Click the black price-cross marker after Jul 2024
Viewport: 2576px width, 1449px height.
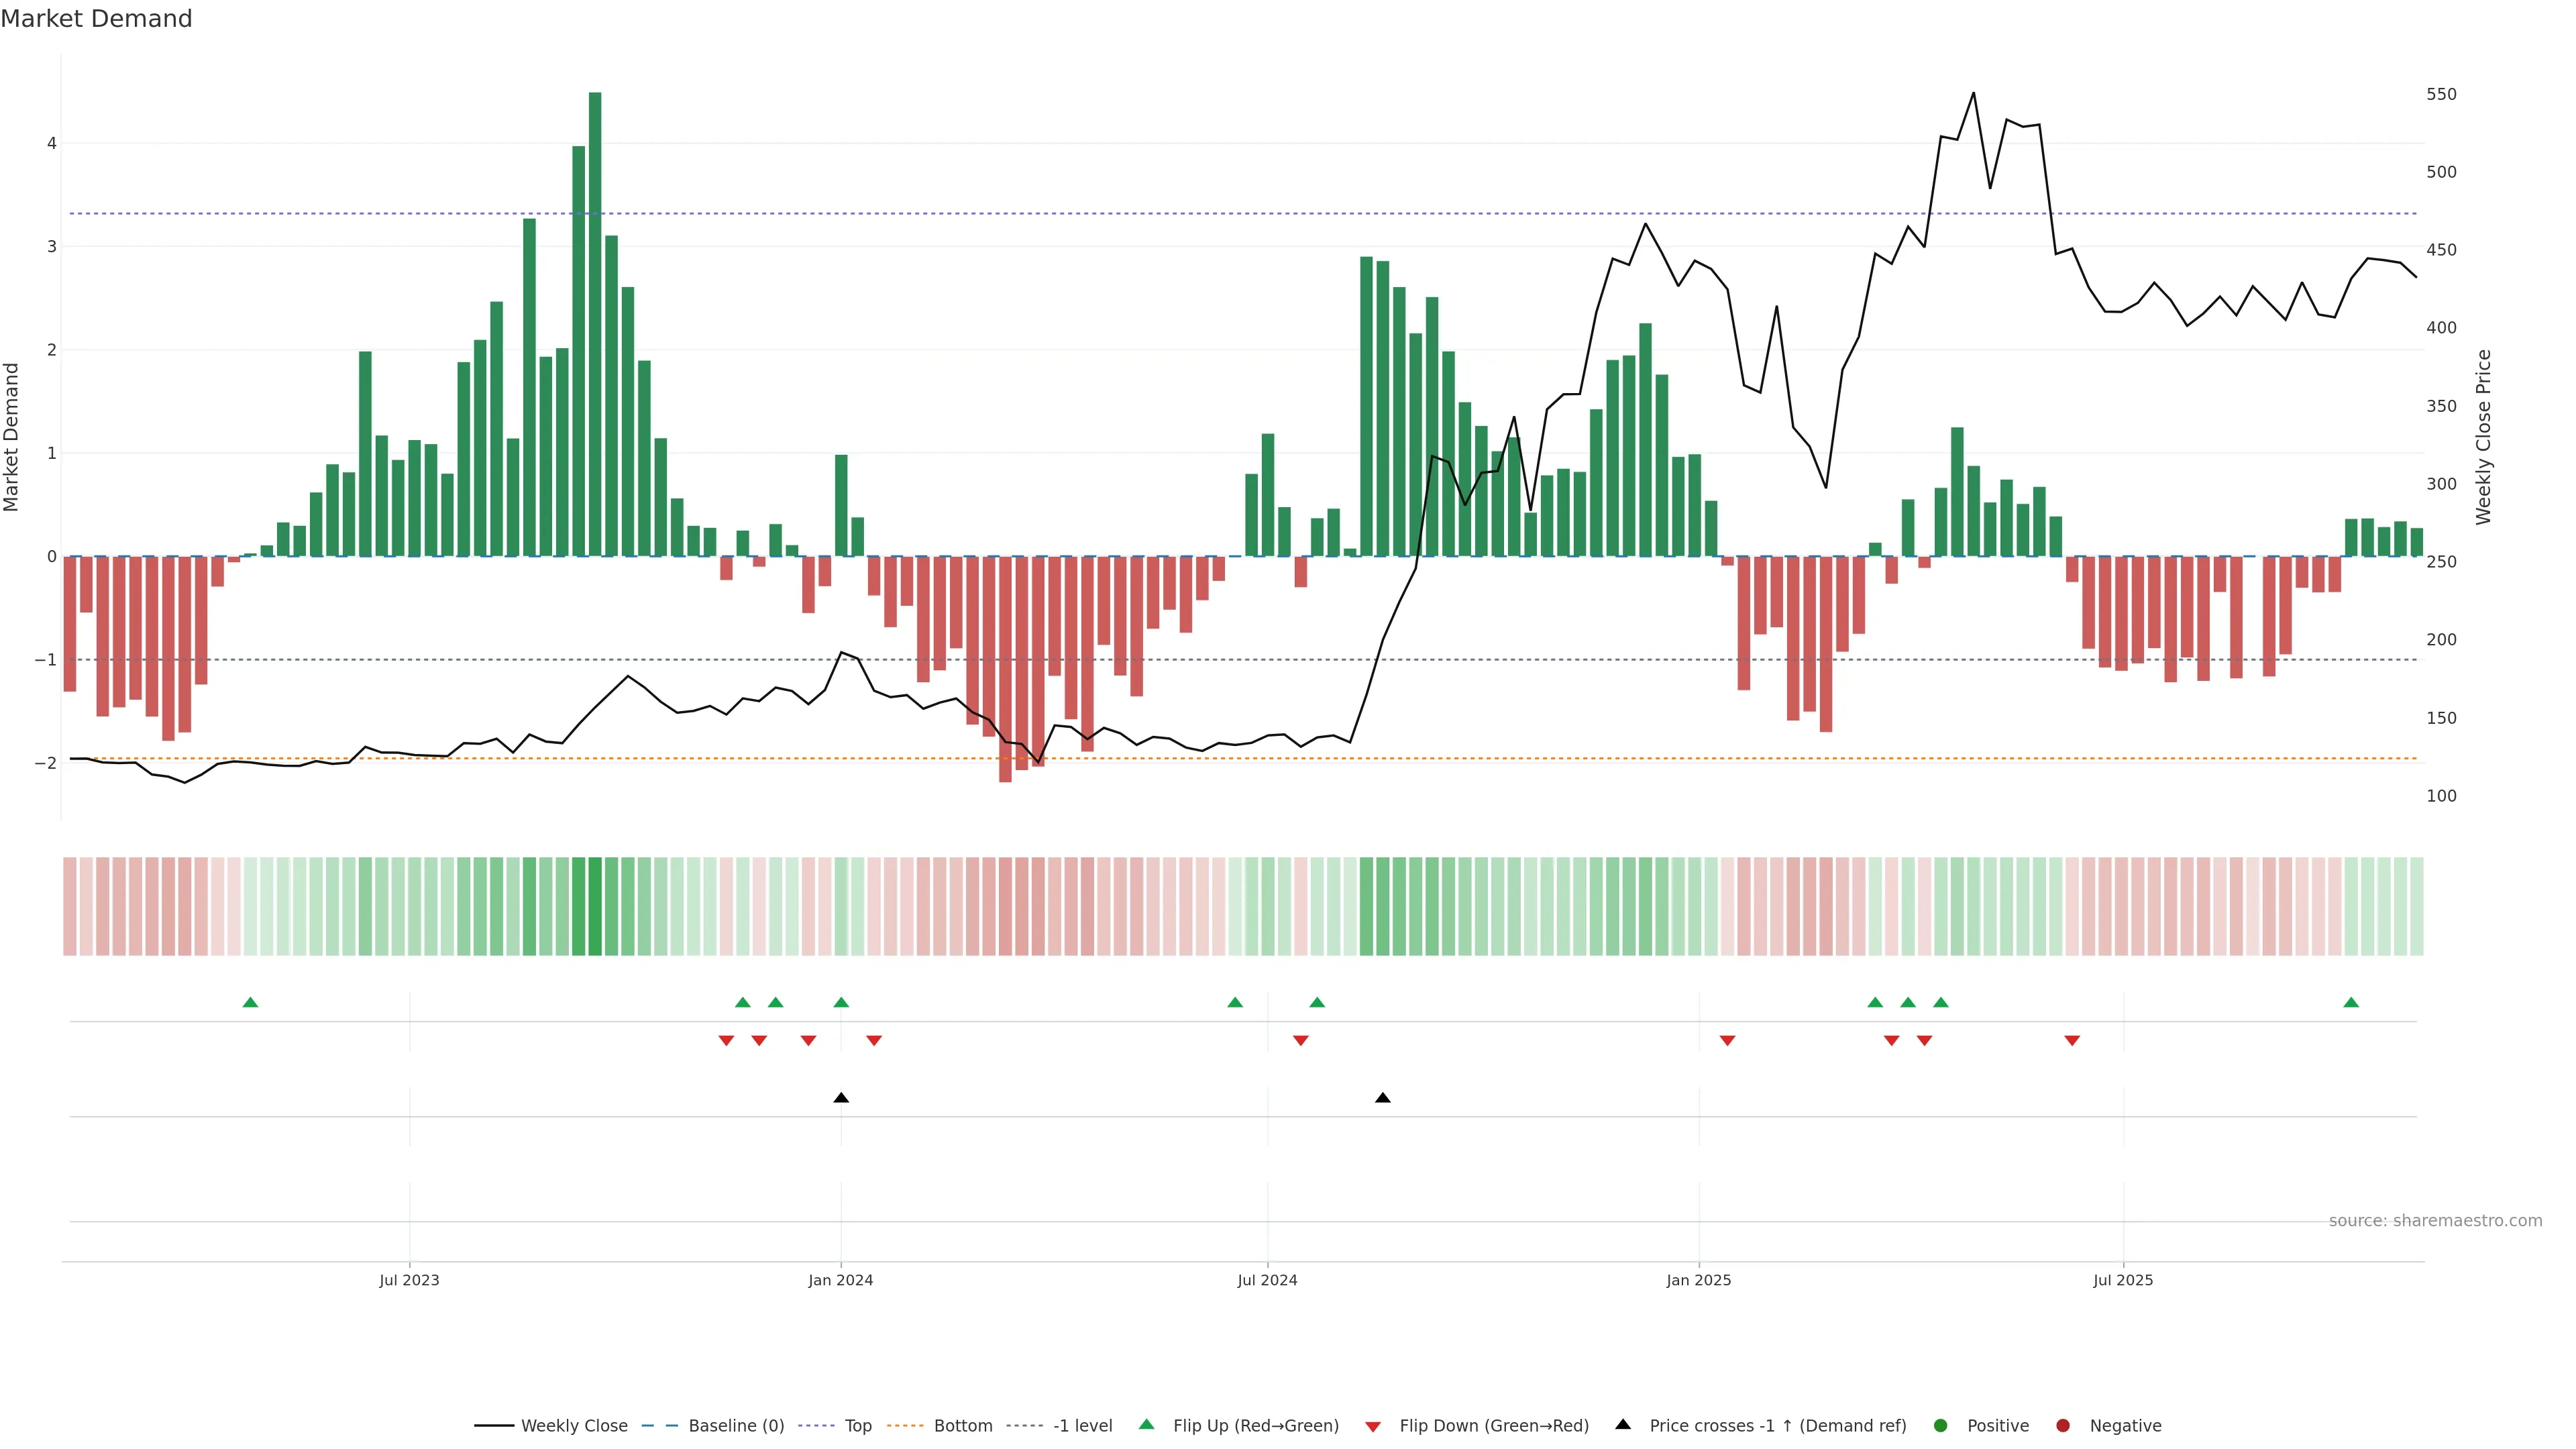(x=1383, y=1098)
